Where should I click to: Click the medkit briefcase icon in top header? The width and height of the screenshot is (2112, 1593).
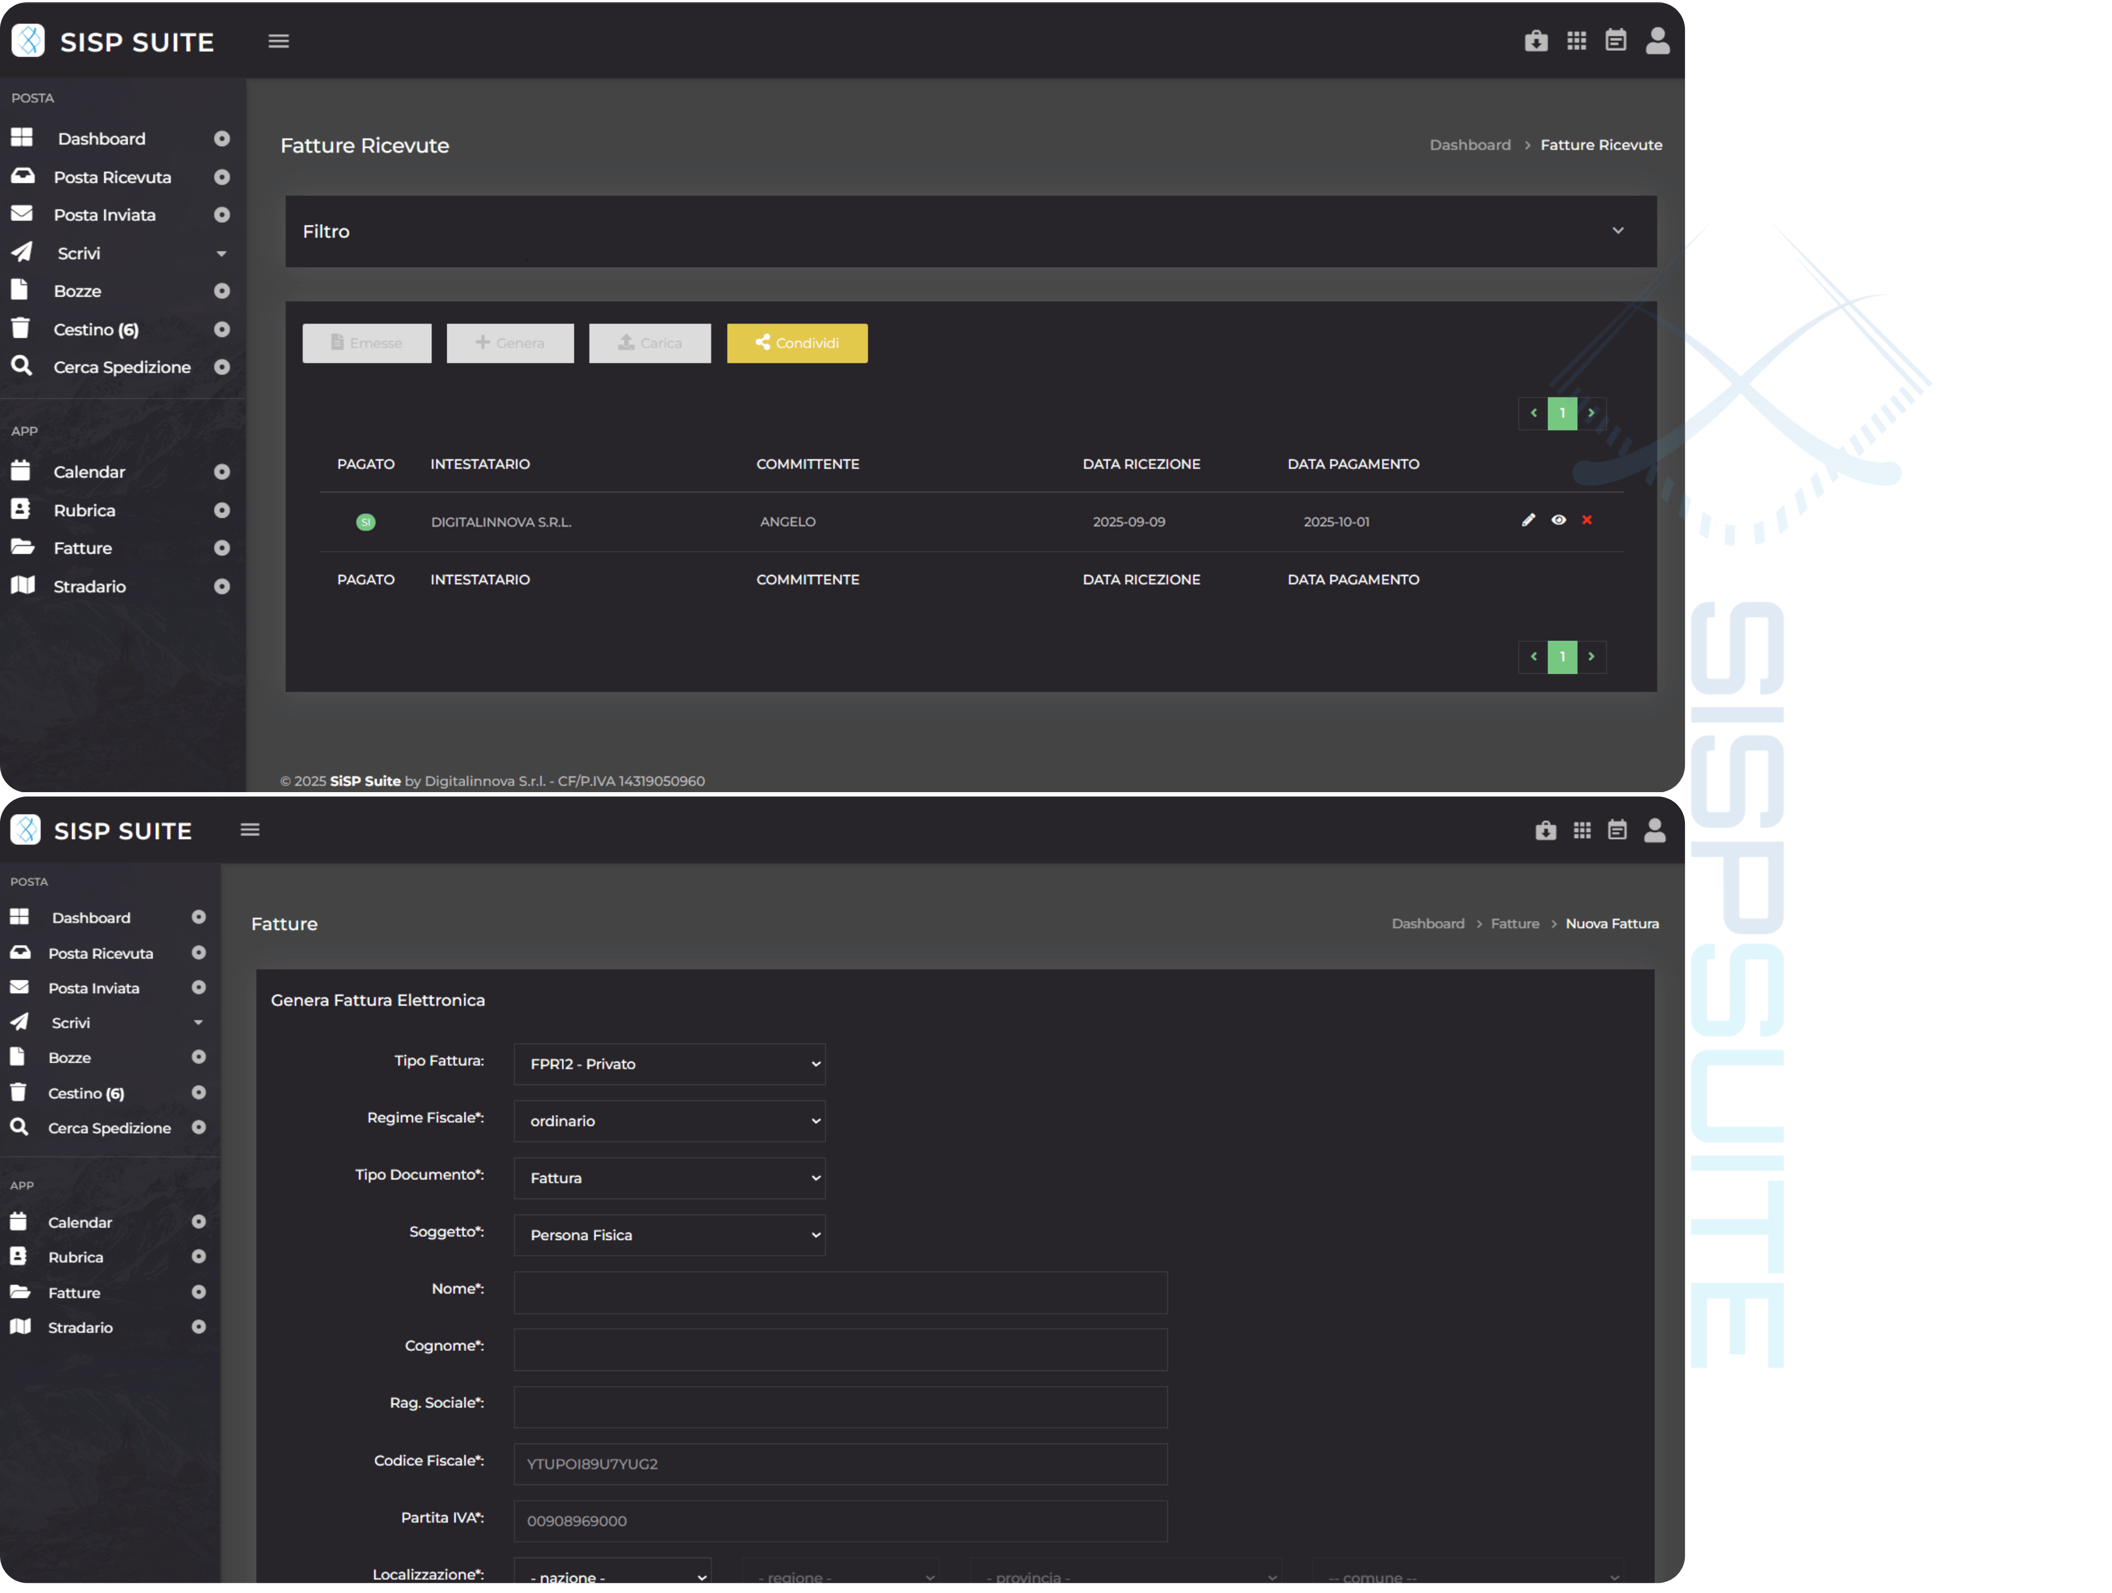tap(1535, 41)
